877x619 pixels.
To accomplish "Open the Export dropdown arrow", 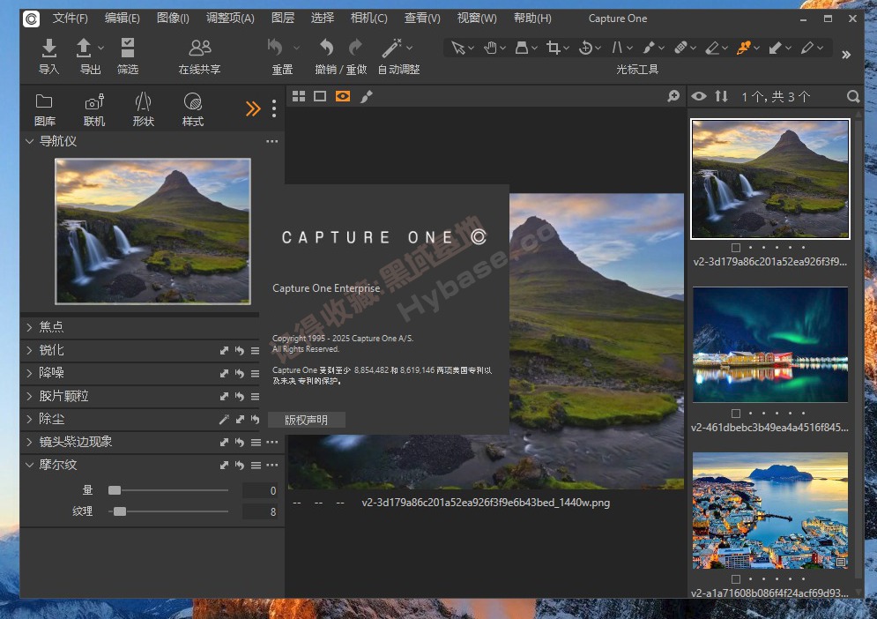I will (100, 48).
